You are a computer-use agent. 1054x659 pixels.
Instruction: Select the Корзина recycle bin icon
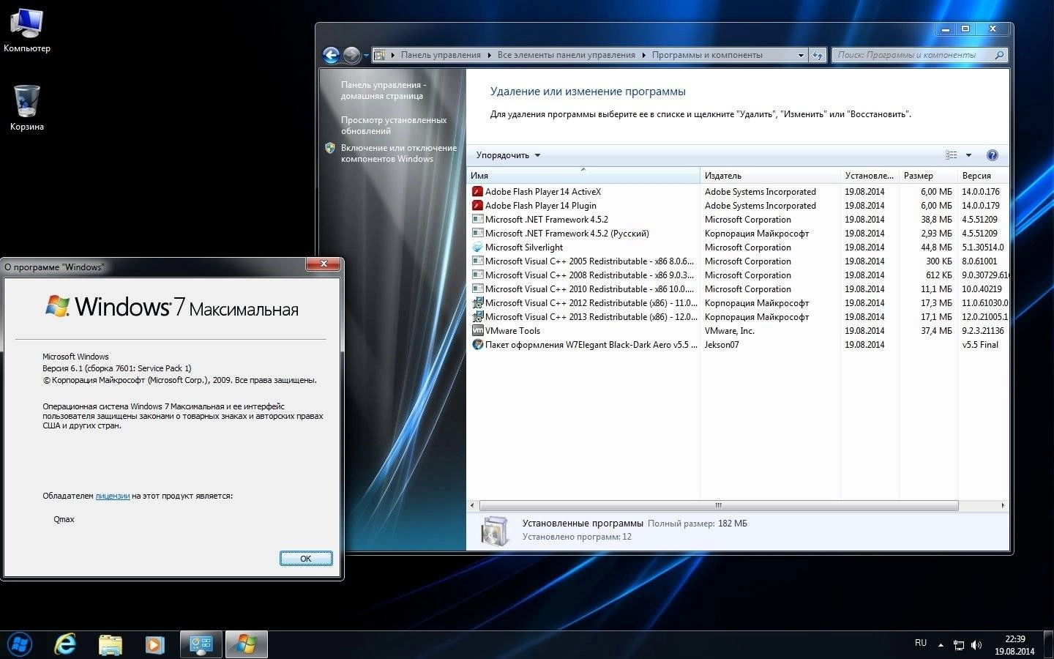click(x=26, y=108)
